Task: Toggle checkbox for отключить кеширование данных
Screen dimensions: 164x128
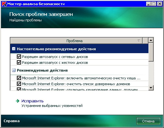Action: [x=19, y=89]
